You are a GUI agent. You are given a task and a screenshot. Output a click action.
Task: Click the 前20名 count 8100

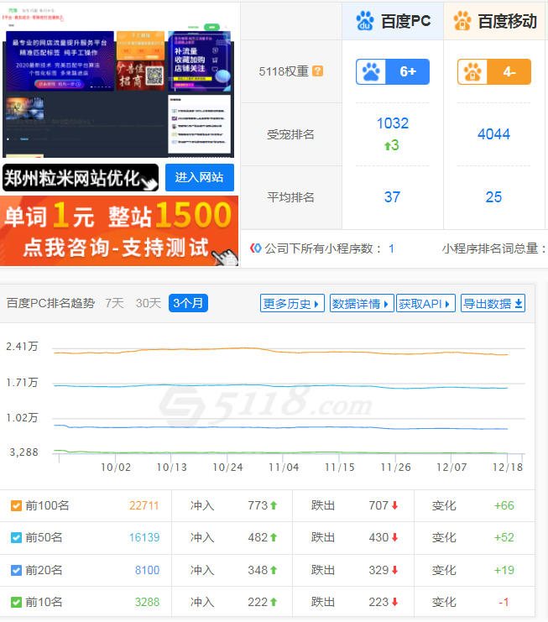click(x=147, y=571)
